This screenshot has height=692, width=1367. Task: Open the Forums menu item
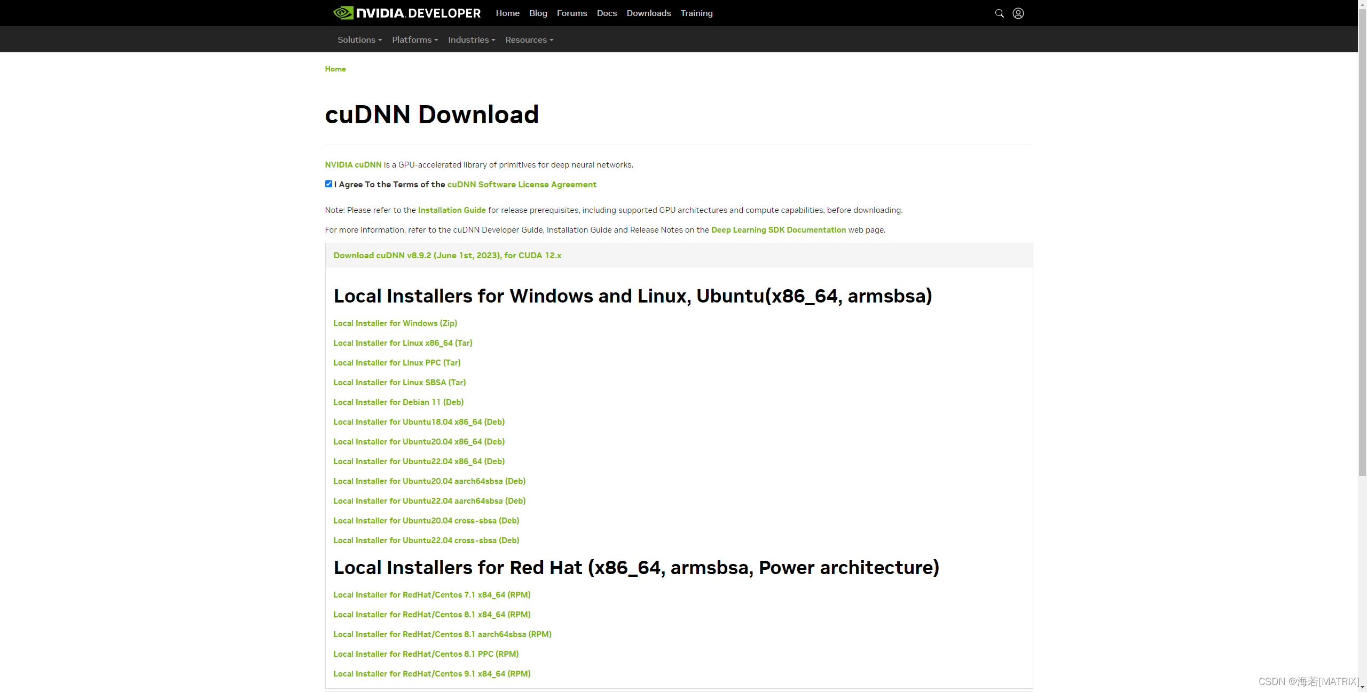point(571,13)
